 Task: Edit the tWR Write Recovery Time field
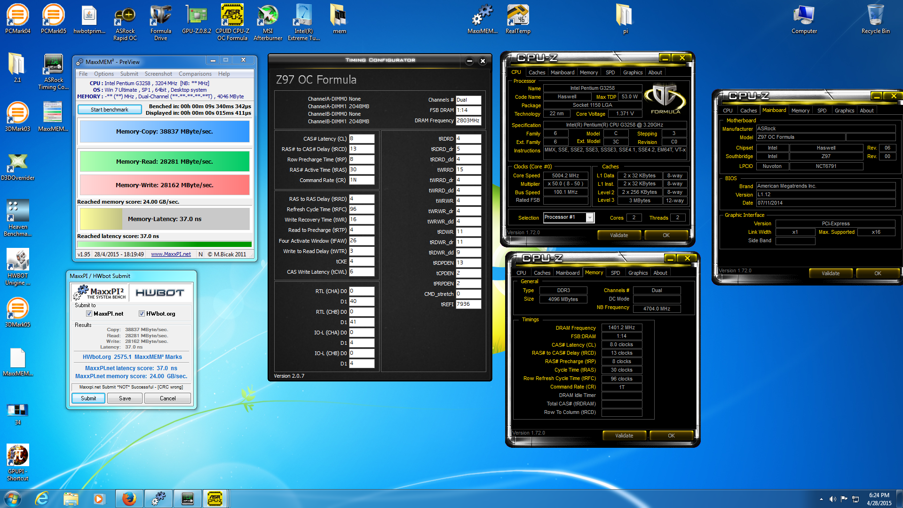point(362,220)
